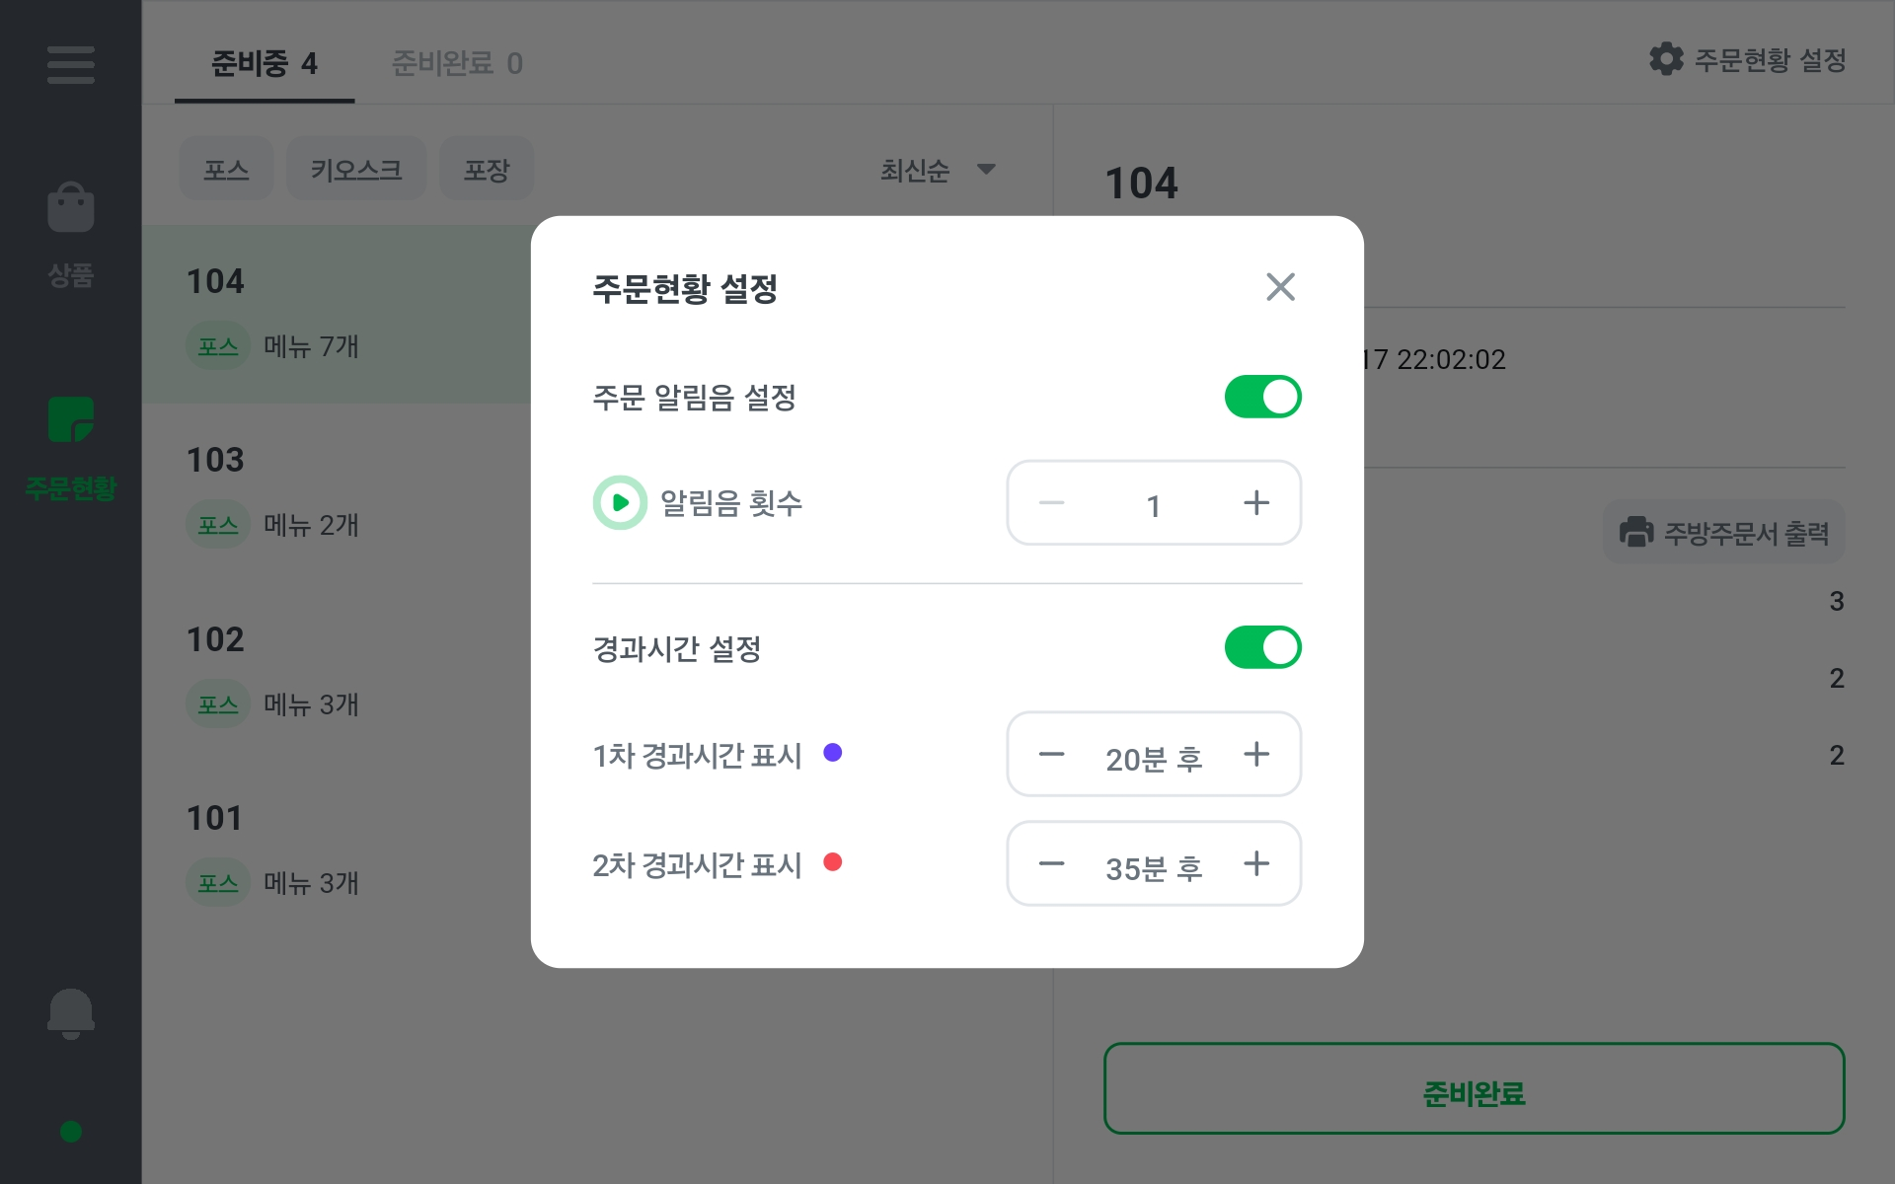The image size is (1895, 1184).
Task: Decrease 1차 경과시간 with minus
Action: click(1052, 755)
